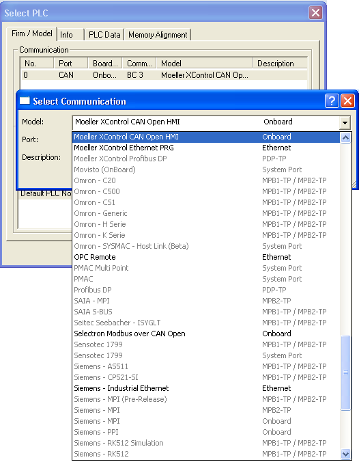359x462 pixels.
Task: Select the plain Siemens - RK512 entry
Action: click(206, 453)
